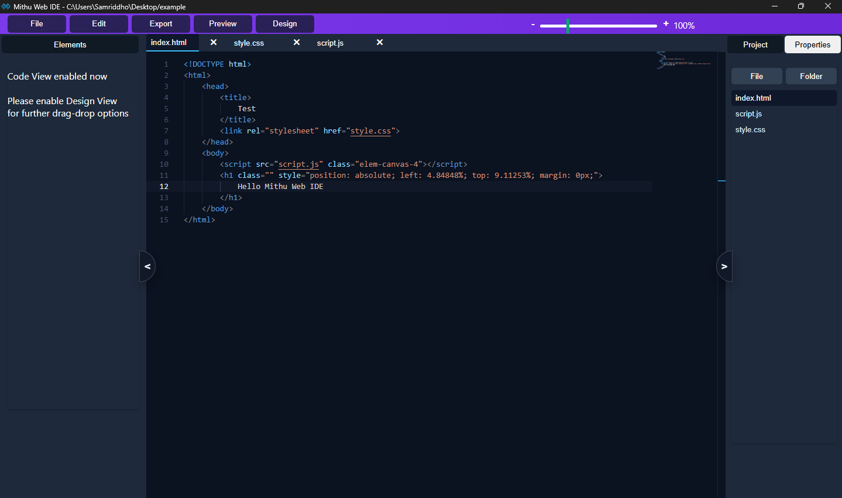Click the closing </html> tag

pyautogui.click(x=200, y=220)
